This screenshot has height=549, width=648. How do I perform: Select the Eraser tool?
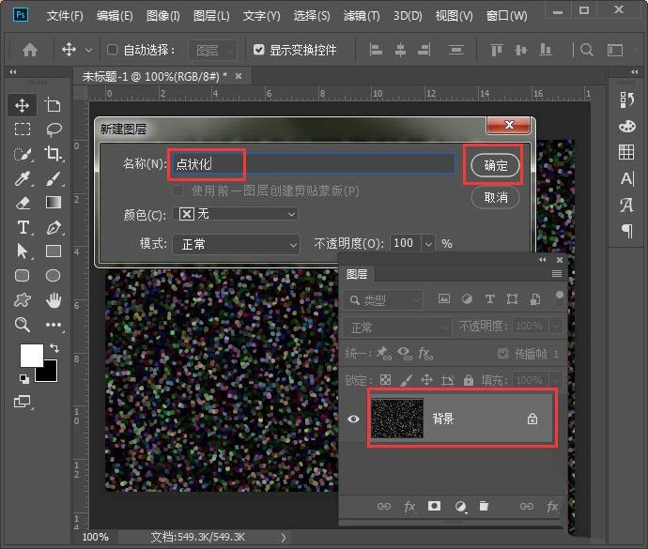click(x=23, y=202)
